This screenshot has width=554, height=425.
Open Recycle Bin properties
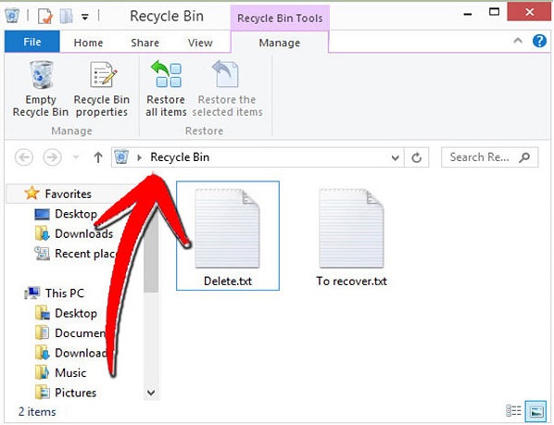tap(102, 89)
